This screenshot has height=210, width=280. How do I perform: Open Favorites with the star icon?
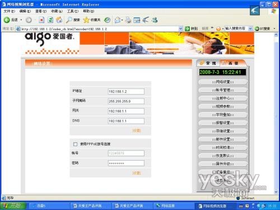pos(86,20)
